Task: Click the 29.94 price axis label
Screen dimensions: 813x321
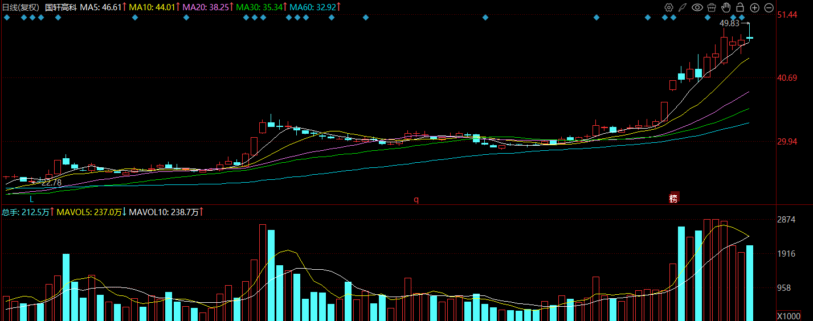Action: (787, 142)
